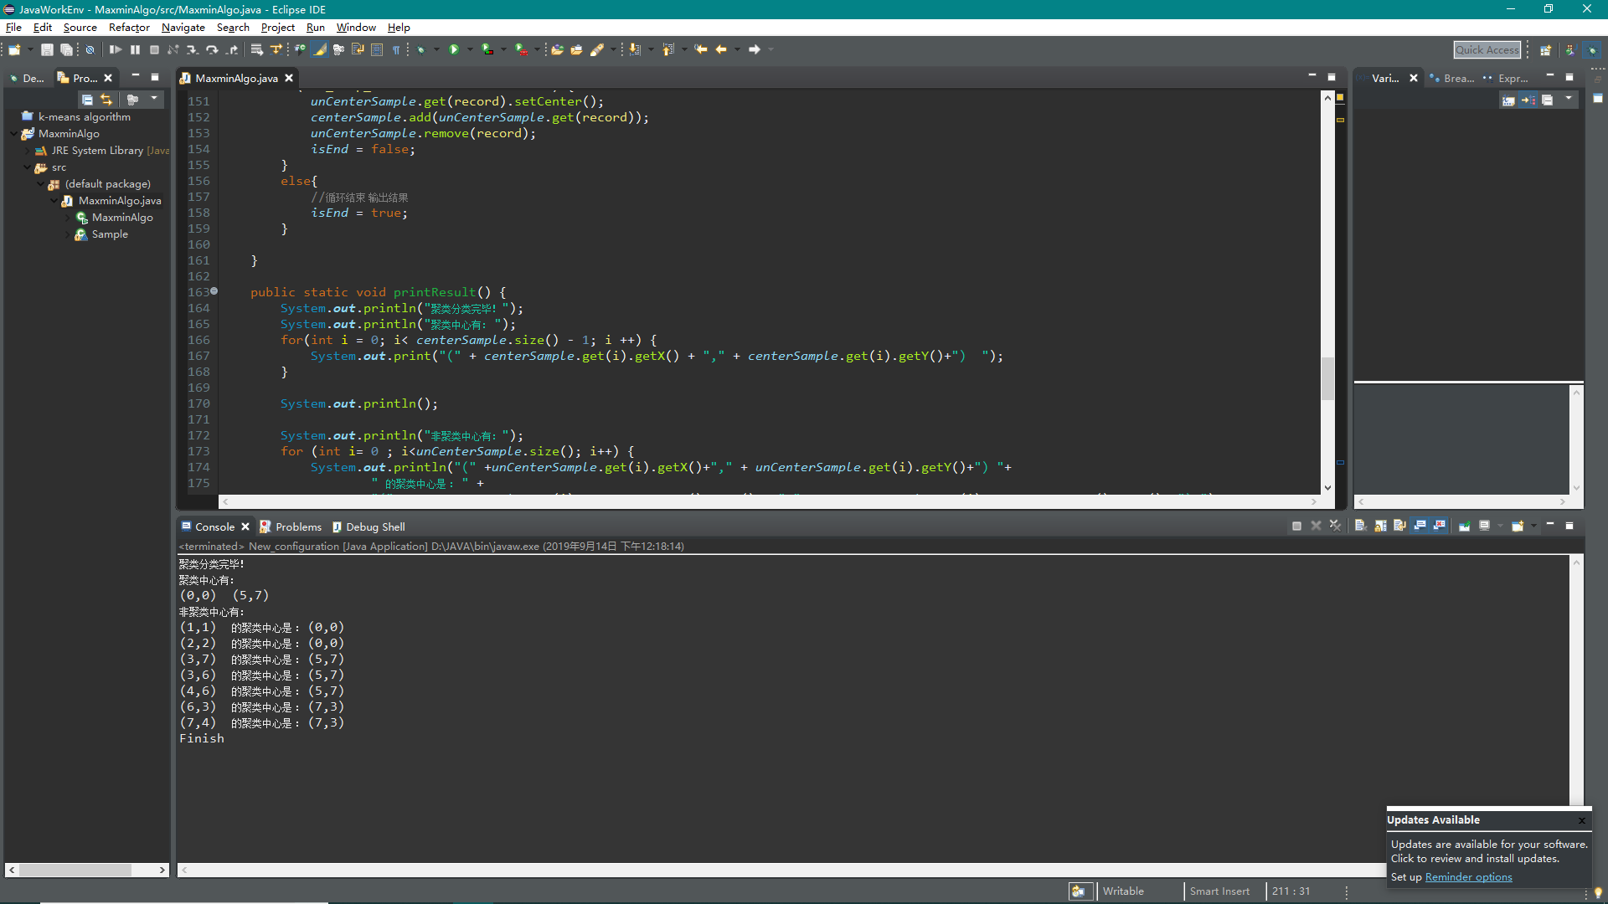Open the Refactor menu
This screenshot has height=904, width=1608.
(x=129, y=28)
